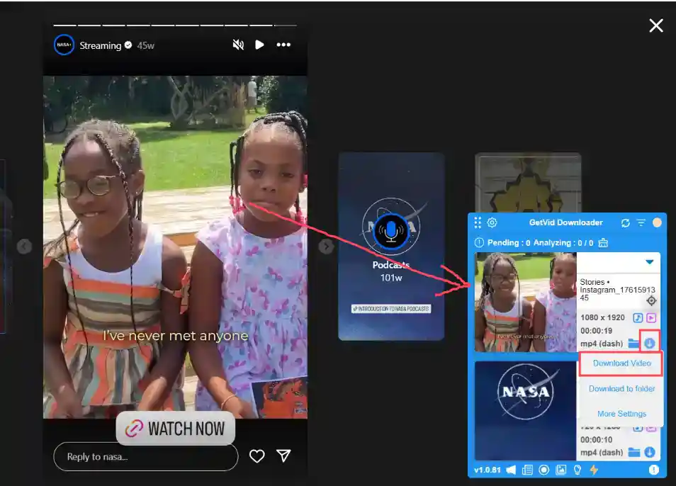
Task: Click the 'Download Video' option
Action: (x=620, y=363)
